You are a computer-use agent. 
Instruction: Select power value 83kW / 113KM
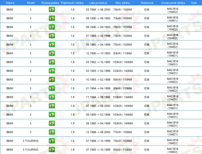point(122,53)
